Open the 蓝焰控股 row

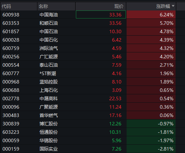pyautogui.click(x=49, y=82)
